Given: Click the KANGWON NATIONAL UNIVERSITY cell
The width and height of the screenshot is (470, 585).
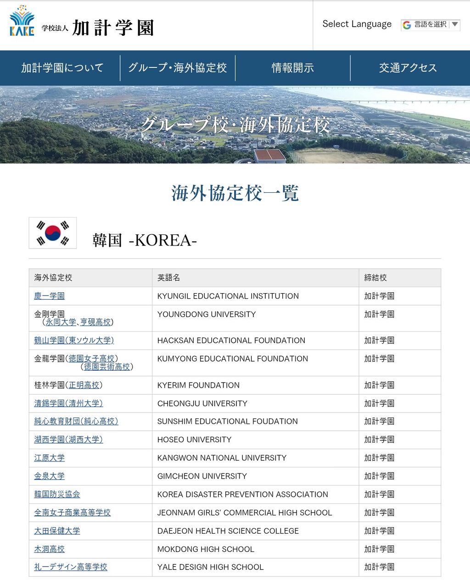Looking at the screenshot, I should pyautogui.click(x=255, y=458).
